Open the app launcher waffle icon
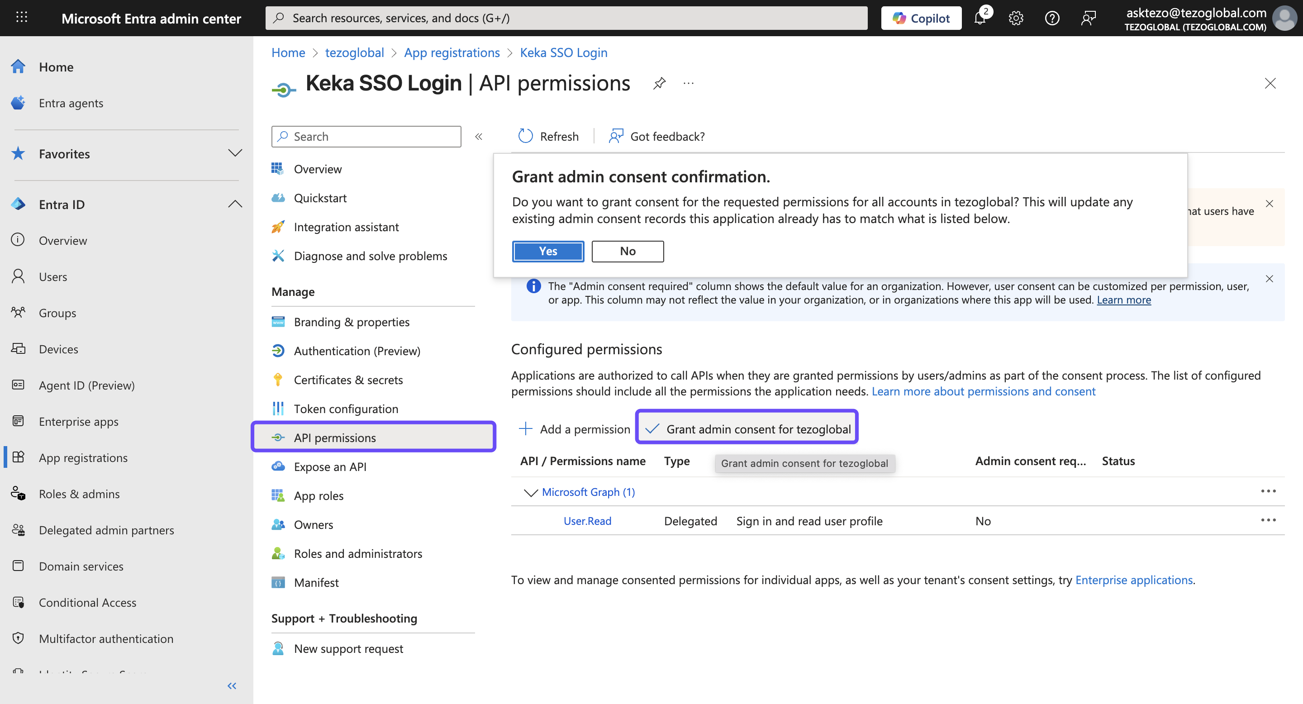The width and height of the screenshot is (1303, 704). 21,18
